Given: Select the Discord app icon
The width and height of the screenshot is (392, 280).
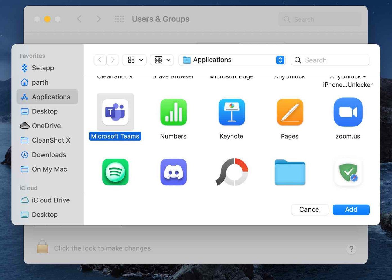Looking at the screenshot, I should tap(173, 172).
